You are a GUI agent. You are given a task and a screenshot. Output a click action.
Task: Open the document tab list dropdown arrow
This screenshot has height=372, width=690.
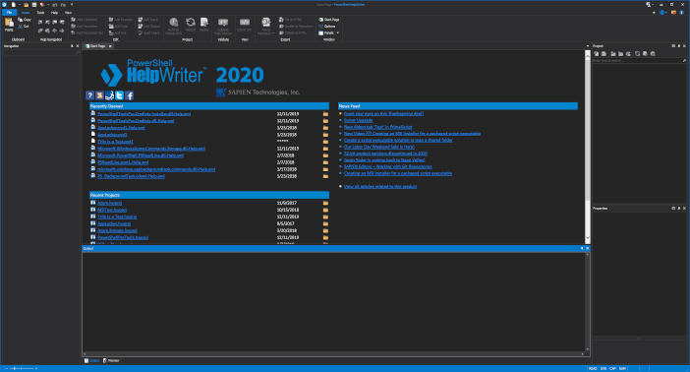(588, 46)
